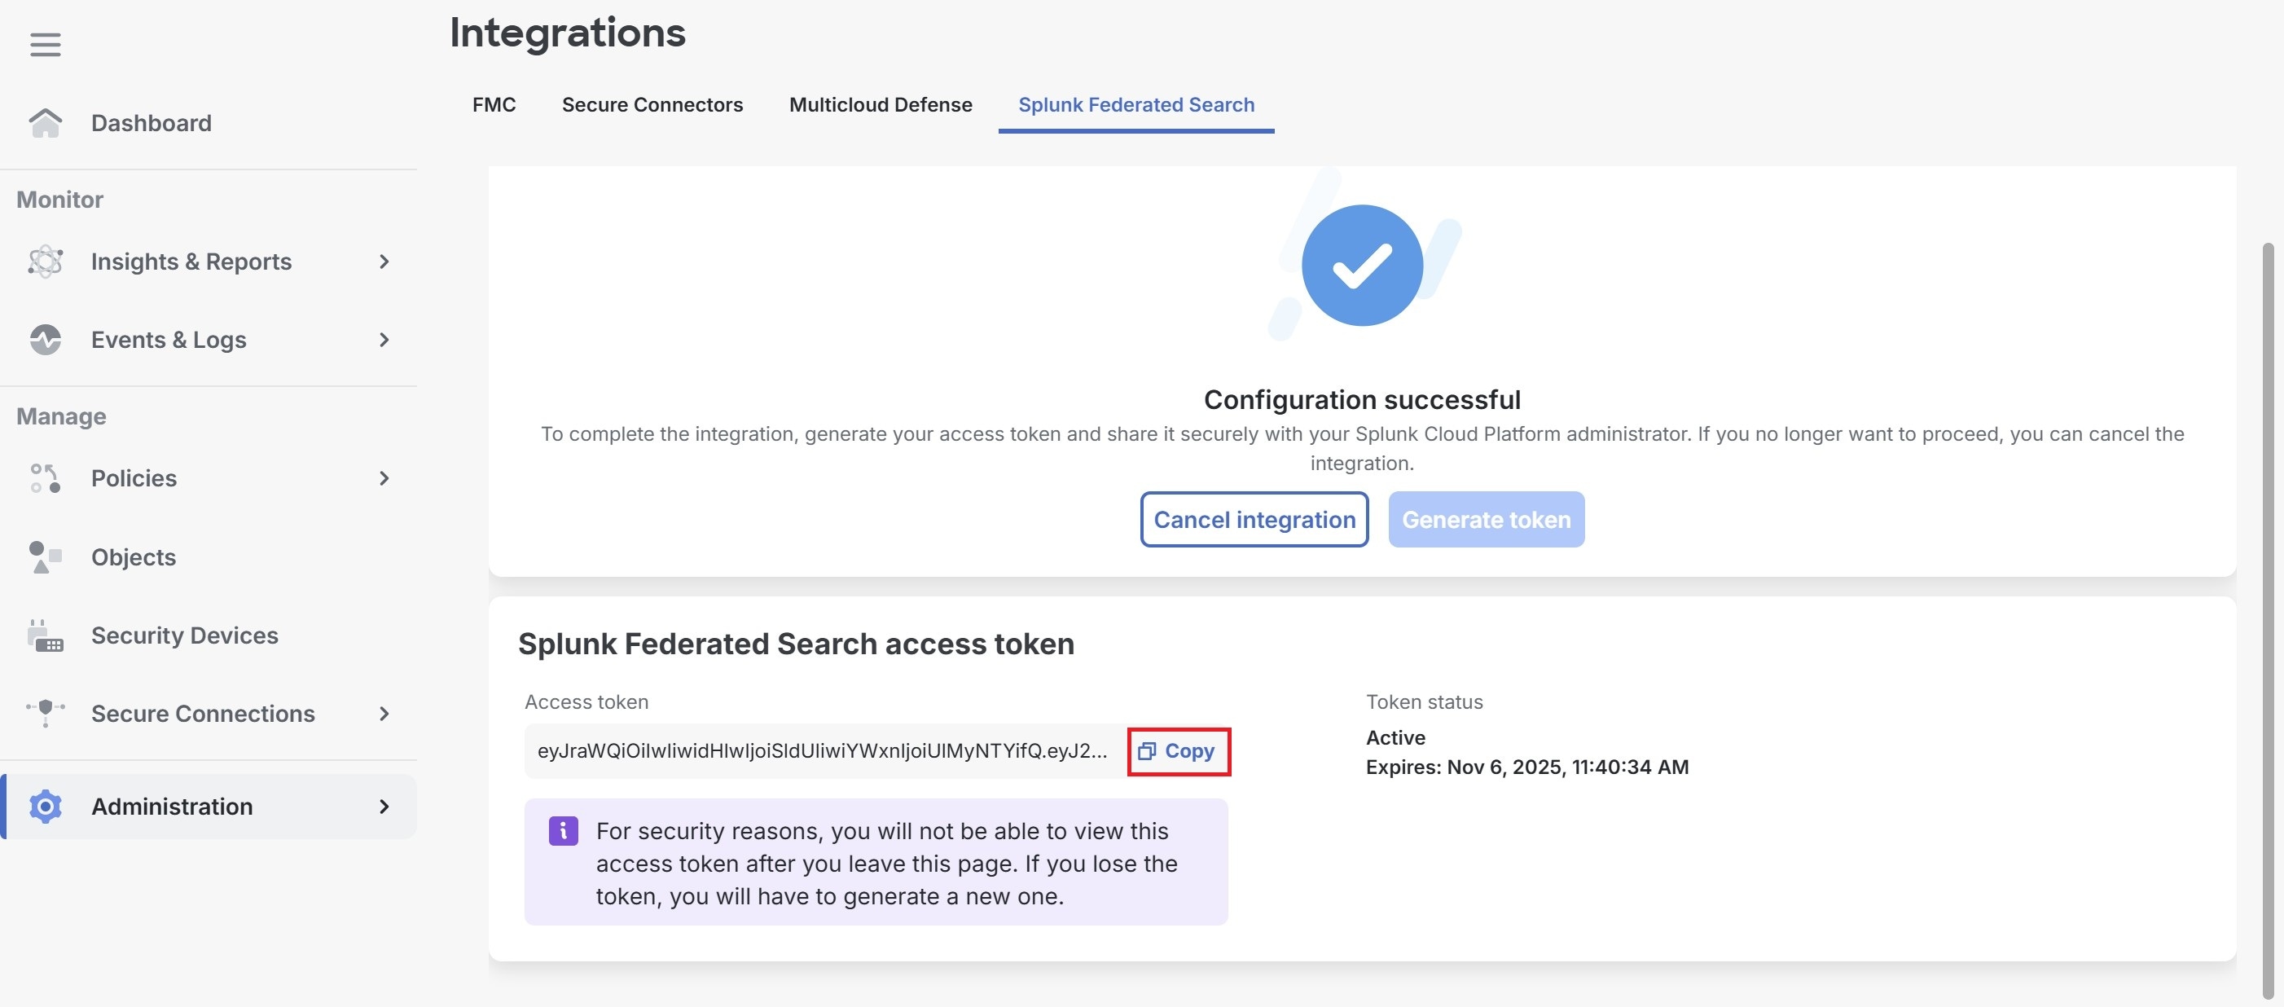This screenshot has height=1007, width=2284.
Task: Select the Multicloud Defense tab
Action: [x=881, y=105]
